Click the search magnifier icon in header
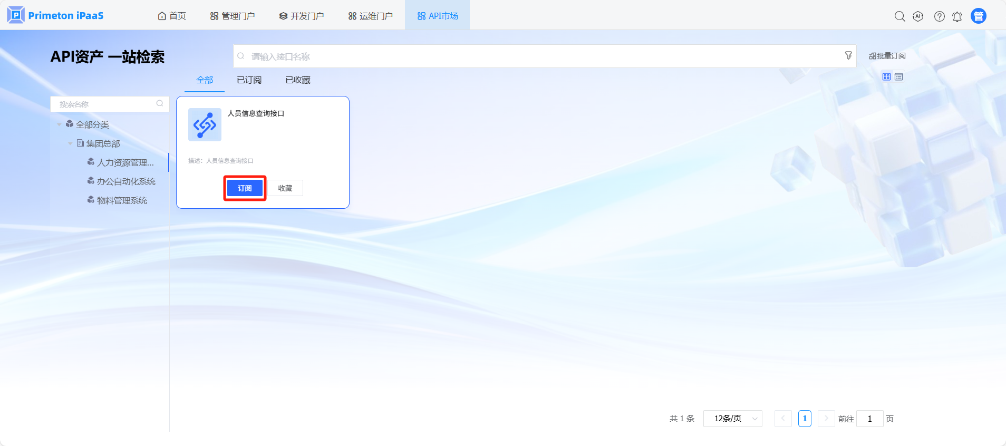1006x446 pixels. click(899, 16)
